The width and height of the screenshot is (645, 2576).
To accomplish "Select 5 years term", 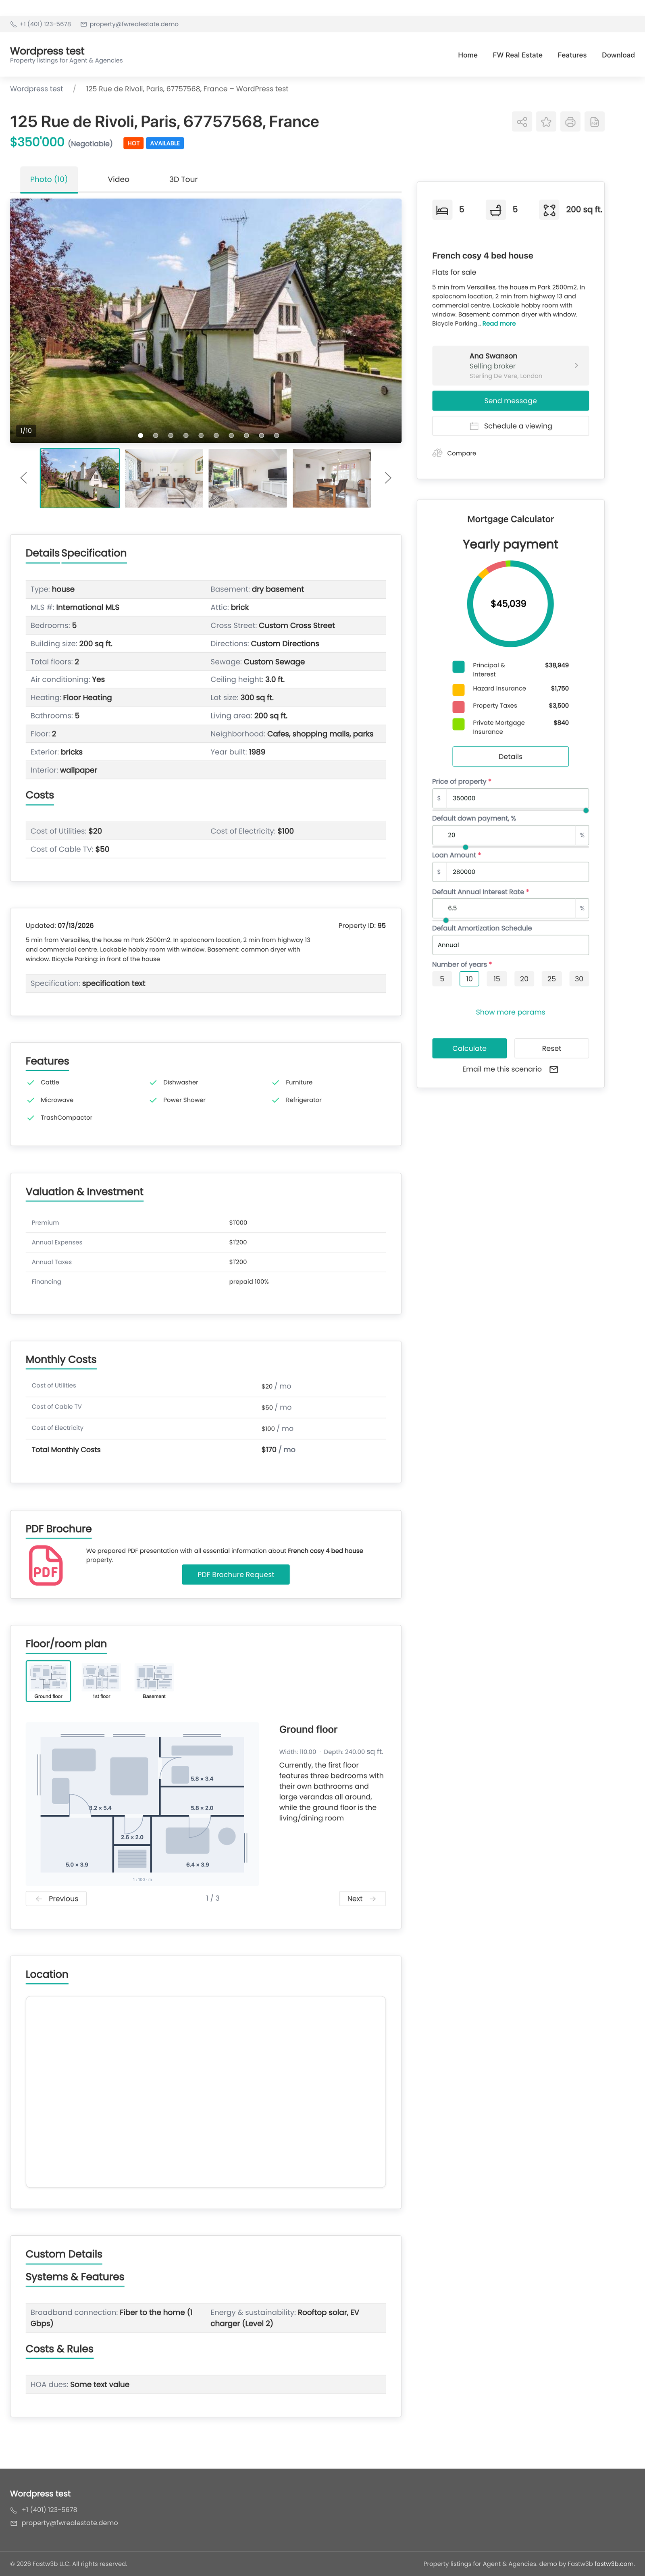I will [x=442, y=979].
